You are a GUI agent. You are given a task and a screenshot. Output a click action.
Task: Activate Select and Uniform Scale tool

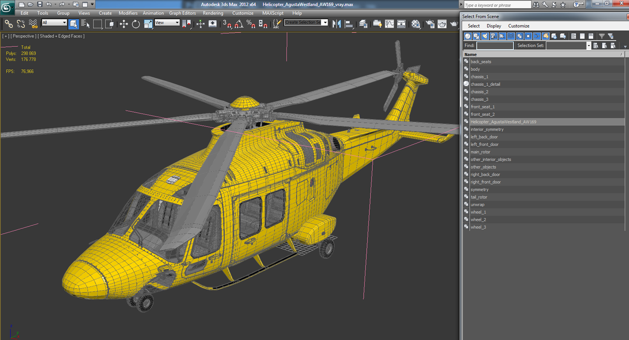coord(148,24)
